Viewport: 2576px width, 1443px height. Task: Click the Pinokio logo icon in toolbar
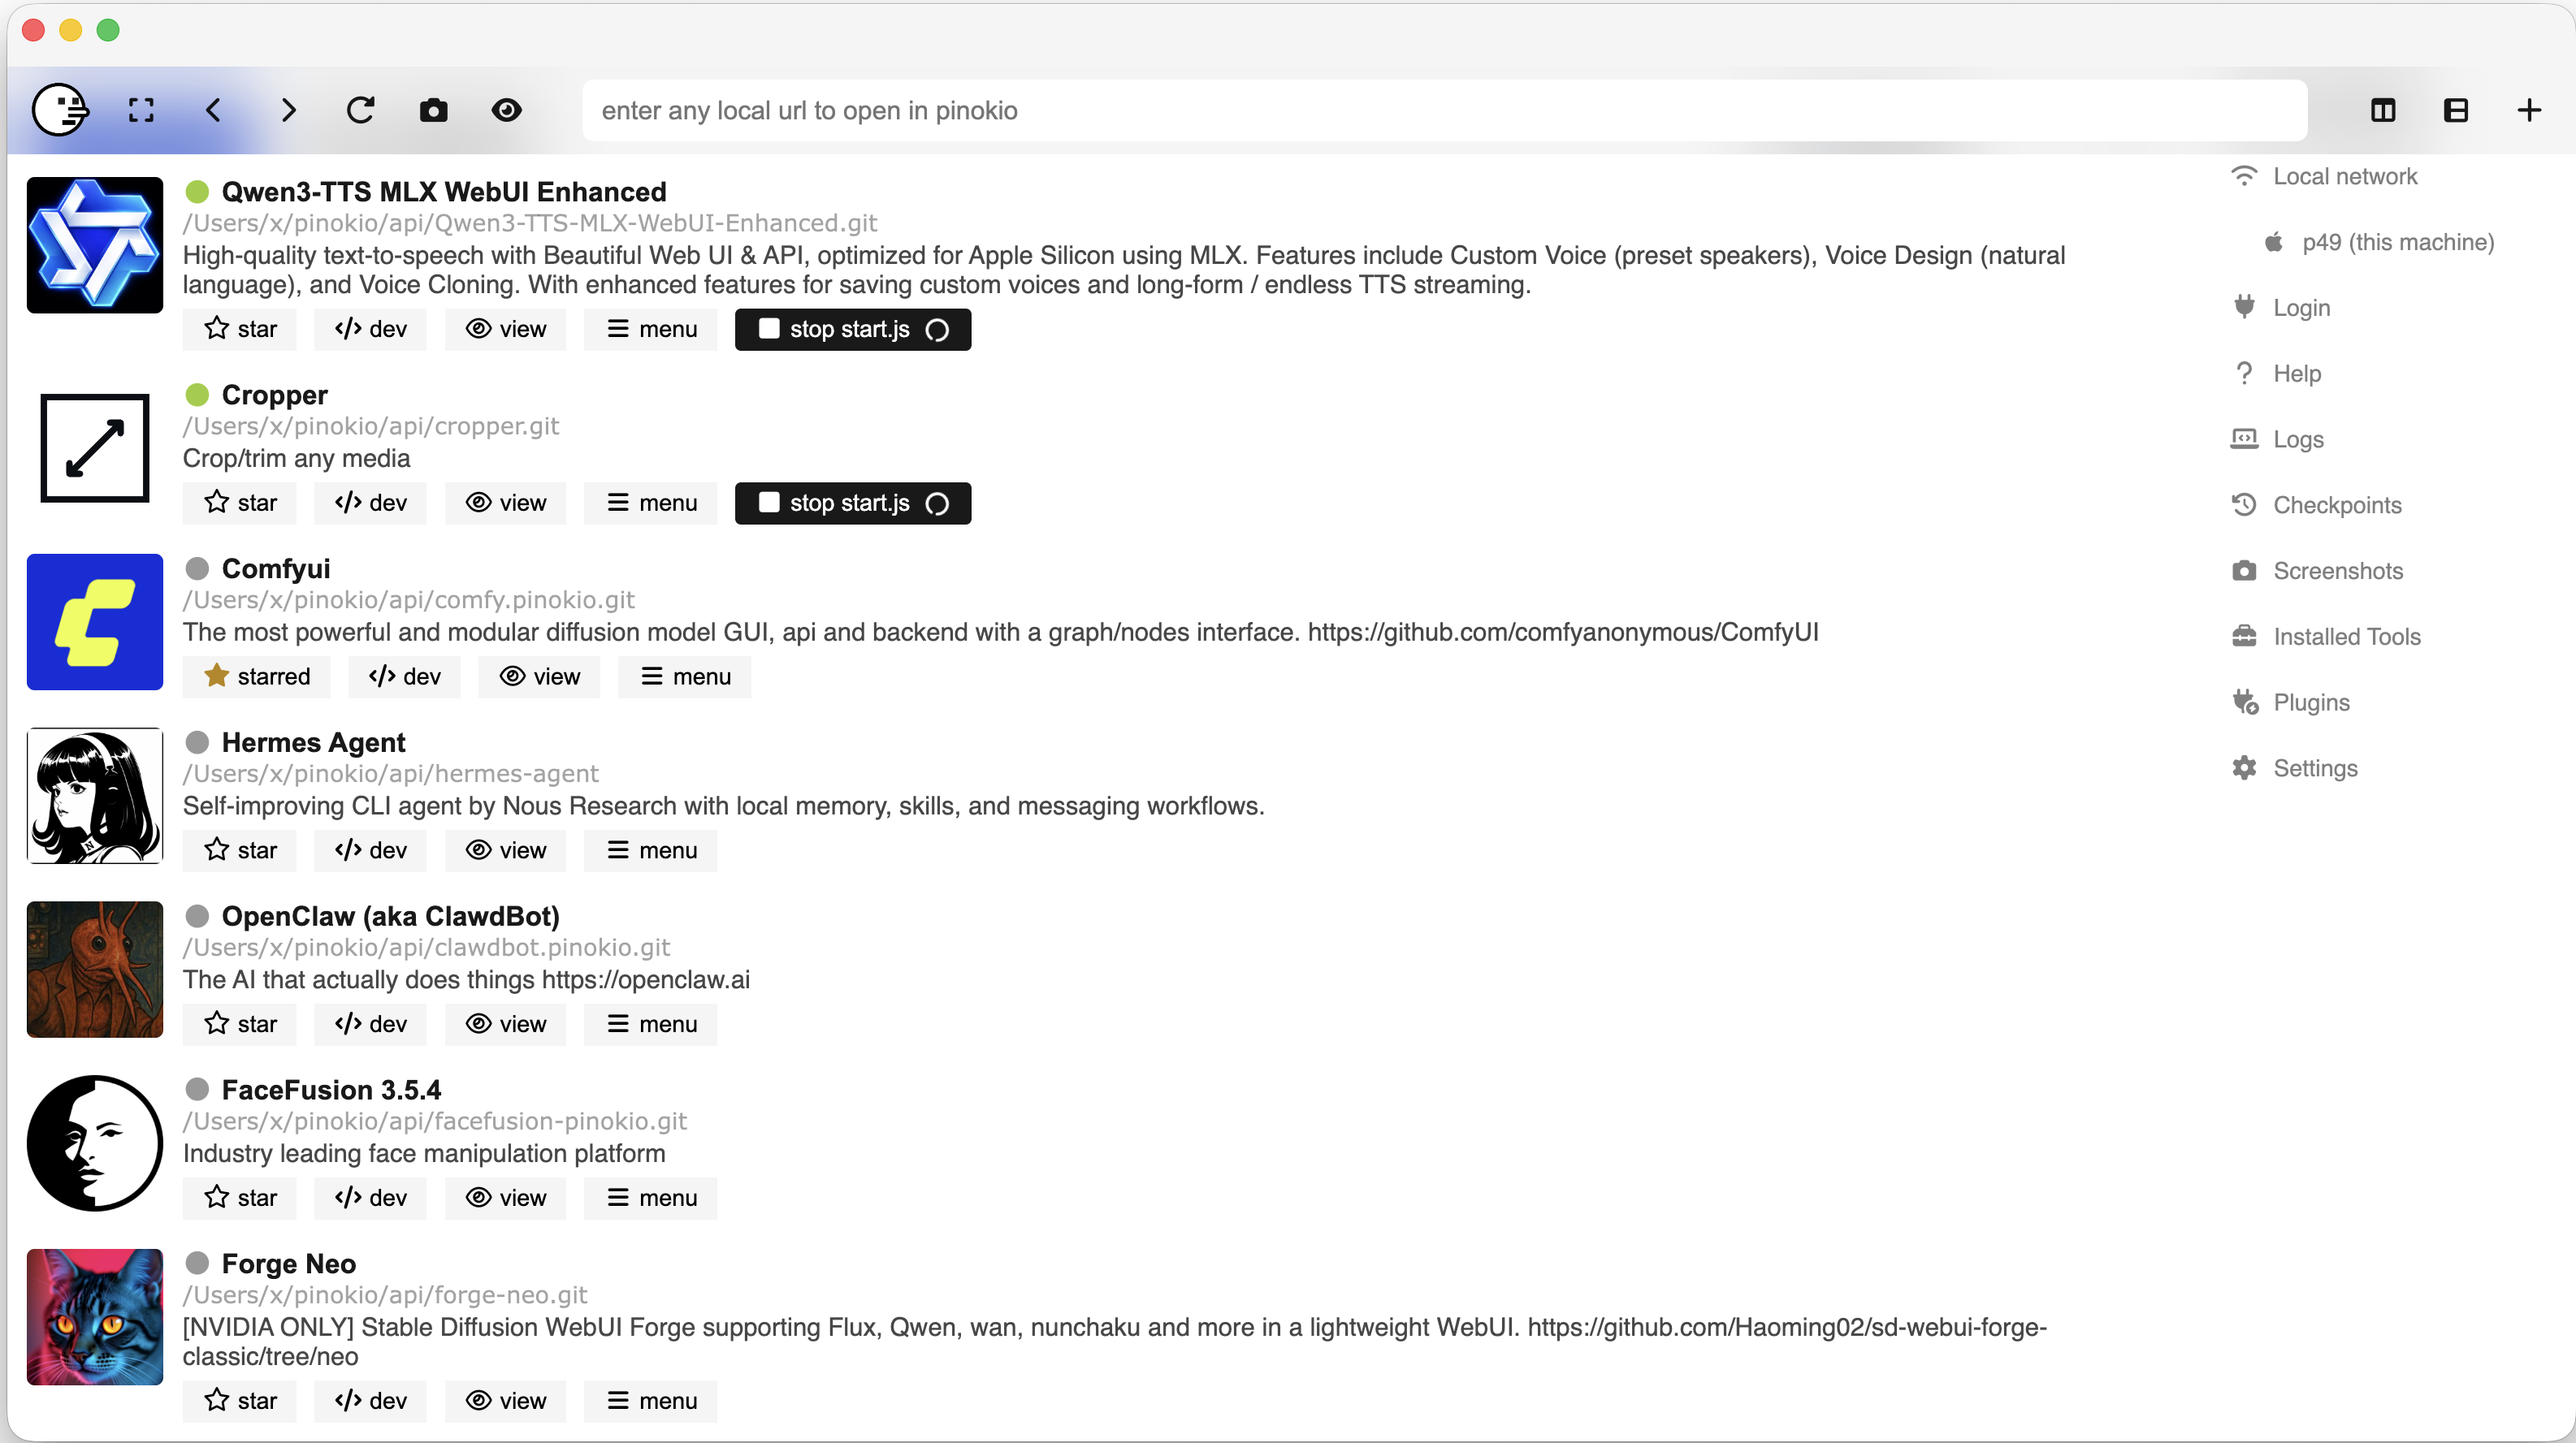point(61,110)
